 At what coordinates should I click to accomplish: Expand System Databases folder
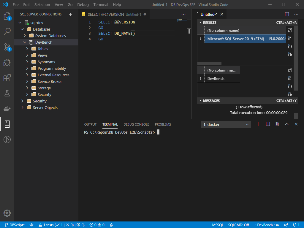coord(25,36)
